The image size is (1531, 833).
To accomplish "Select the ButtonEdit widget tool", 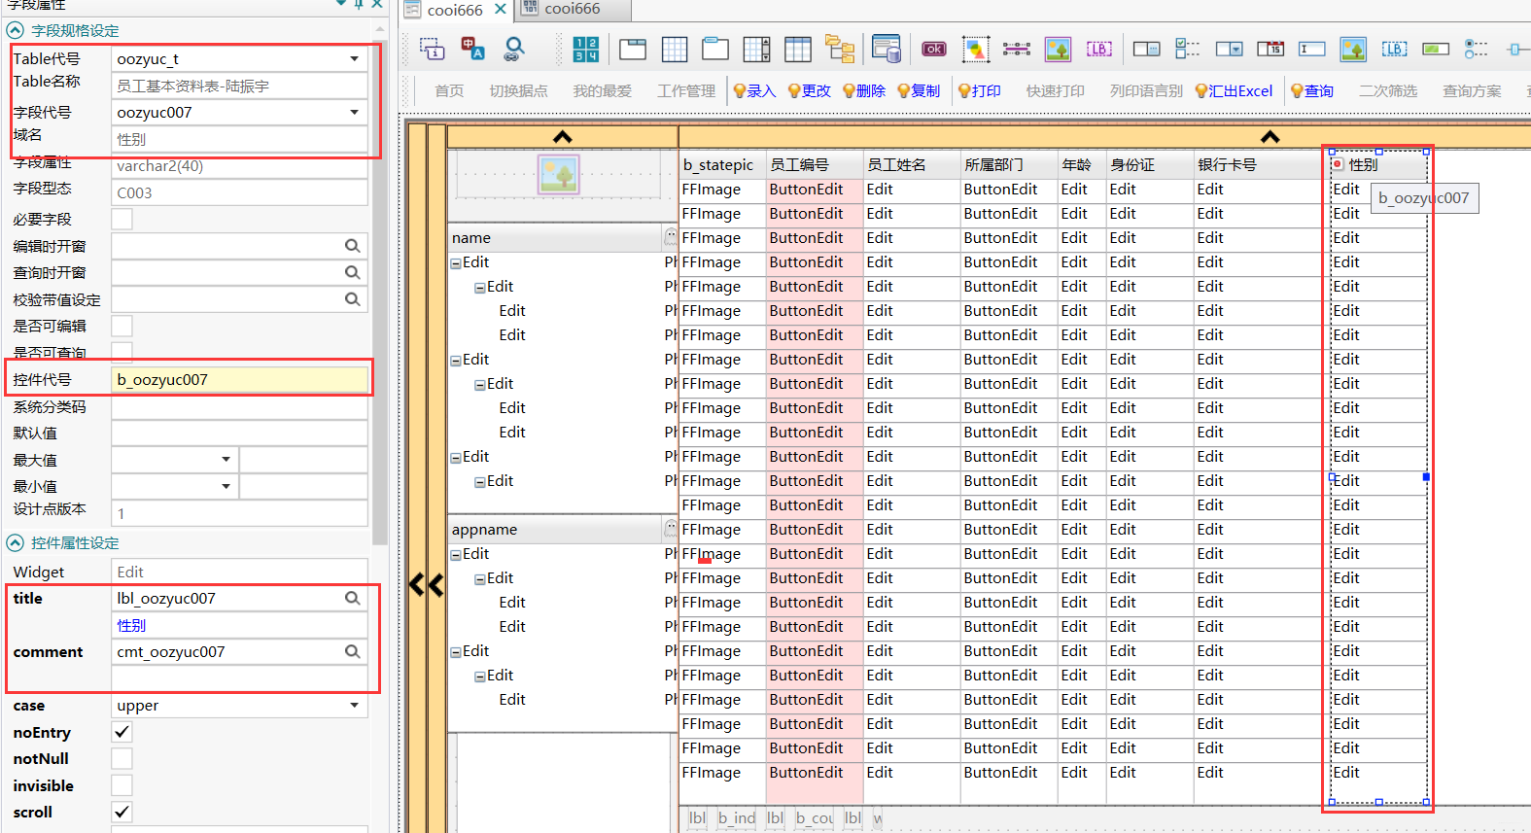I will tap(1147, 49).
